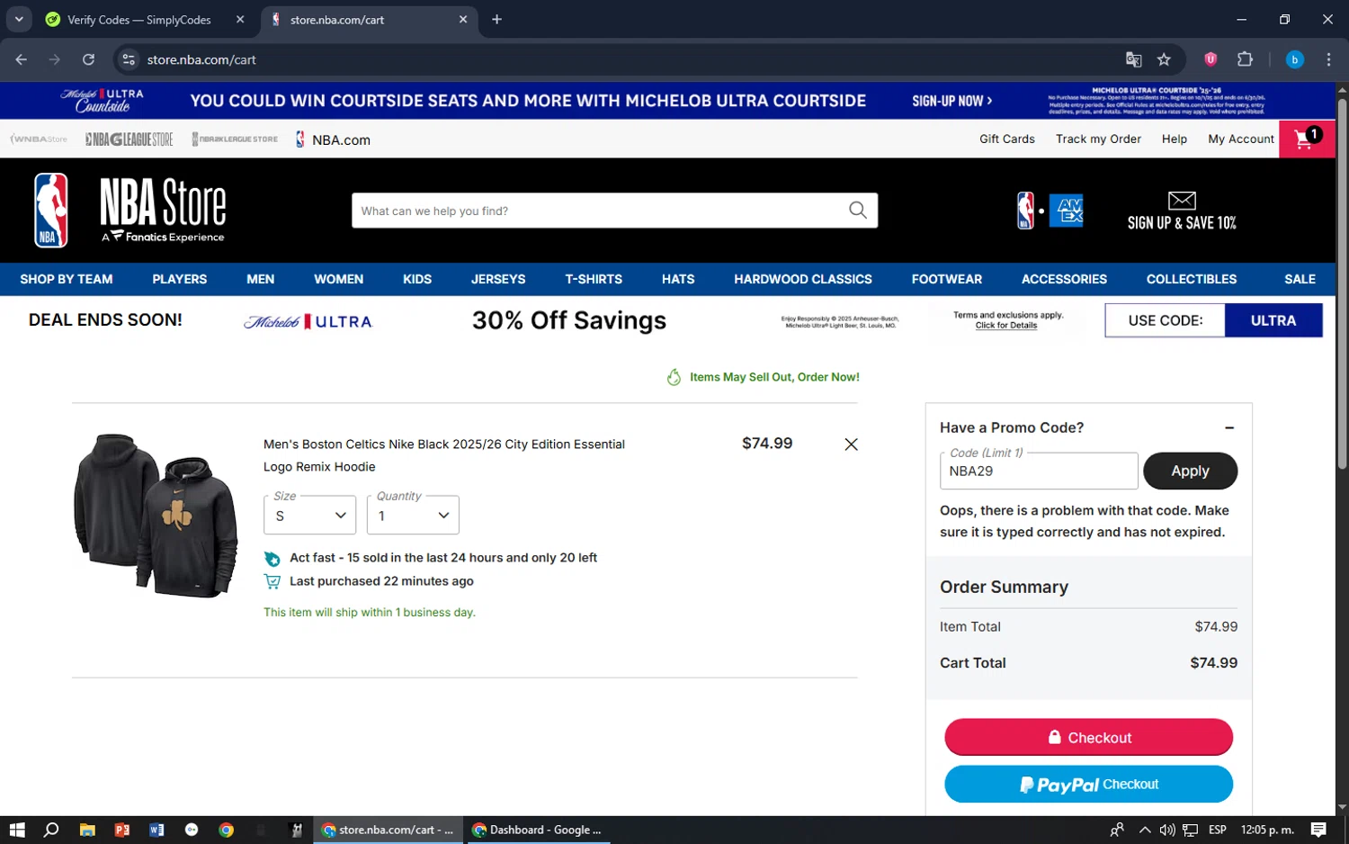Open Click for Details terms link
The height and width of the screenshot is (844, 1349).
coord(1006,326)
